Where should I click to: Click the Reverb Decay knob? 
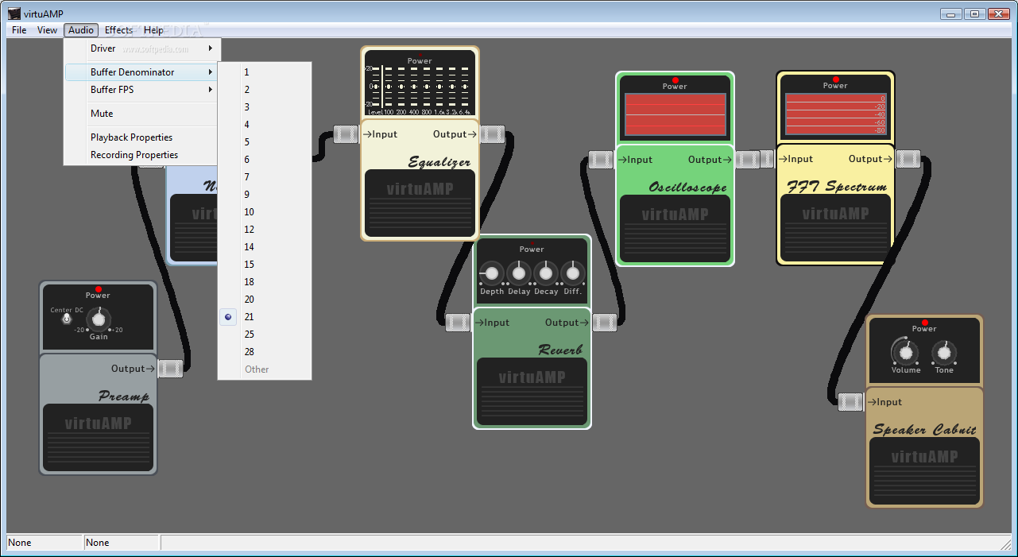(x=545, y=273)
